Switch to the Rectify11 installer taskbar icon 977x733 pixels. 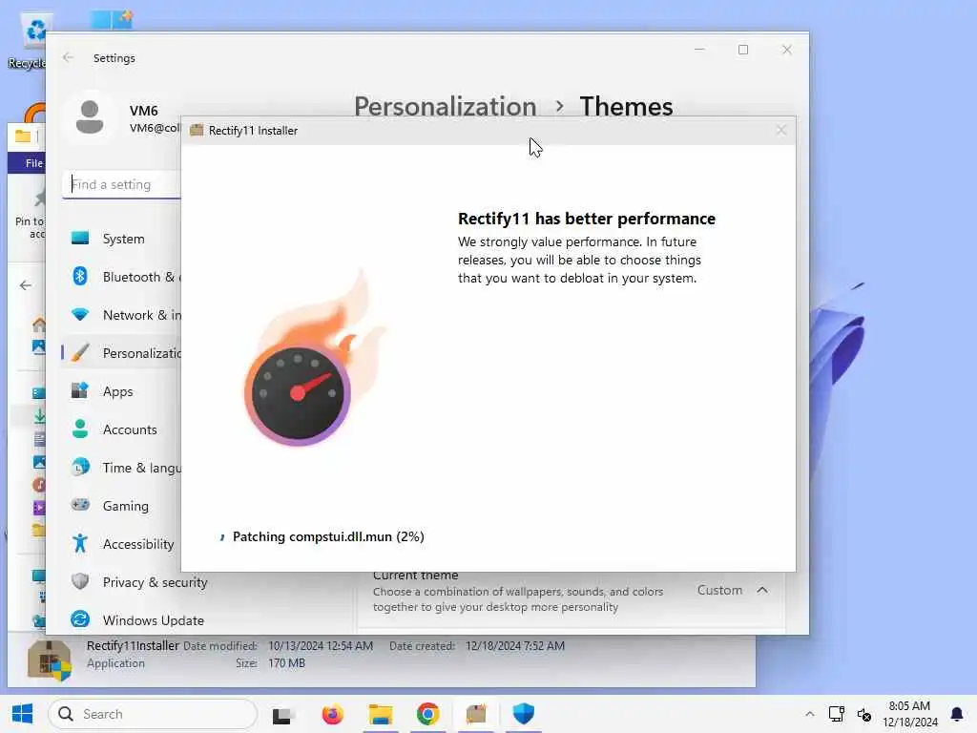pos(476,714)
